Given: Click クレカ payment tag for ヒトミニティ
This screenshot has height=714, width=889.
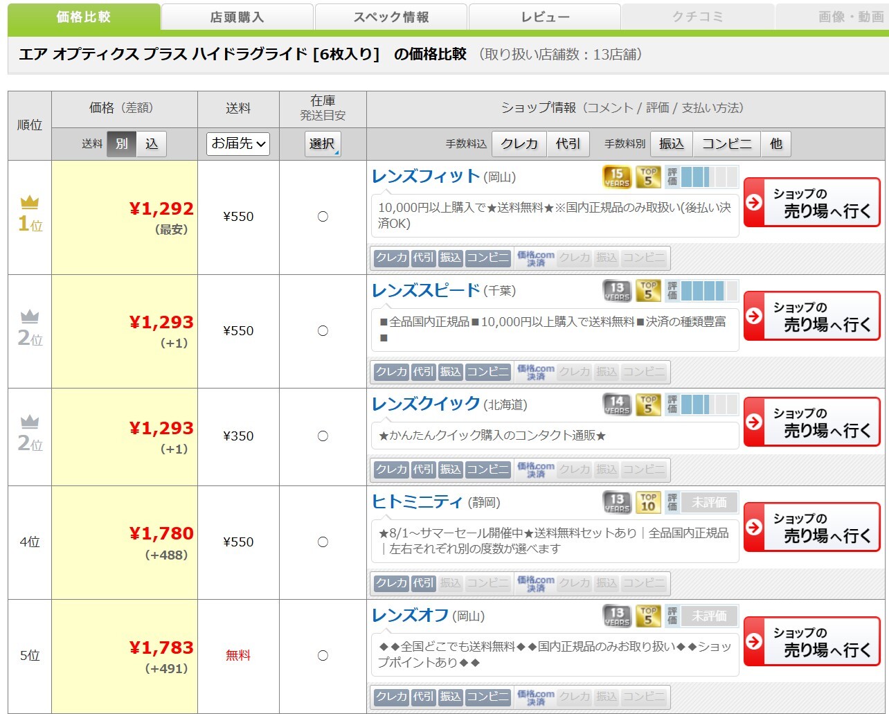Looking at the screenshot, I should pos(391,583).
